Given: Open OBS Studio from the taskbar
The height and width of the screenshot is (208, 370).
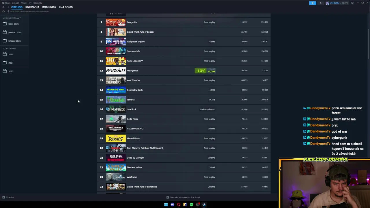Looking at the screenshot, I should pyautogui.click(x=198, y=205).
